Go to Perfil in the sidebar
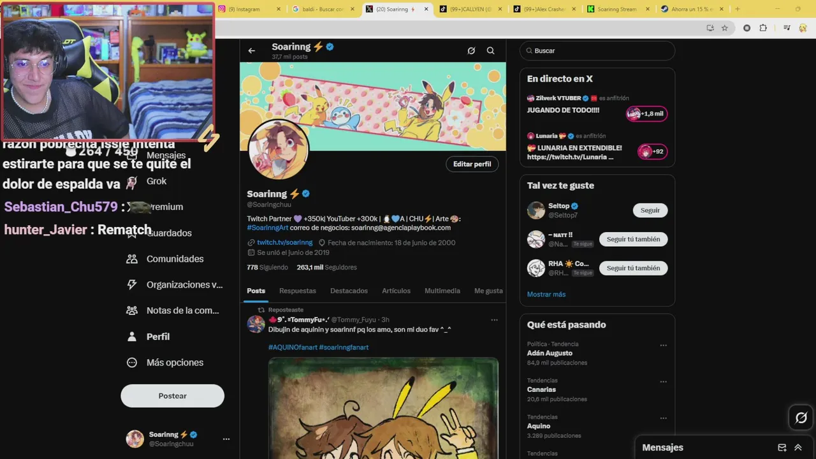The height and width of the screenshot is (459, 816). pos(149,337)
